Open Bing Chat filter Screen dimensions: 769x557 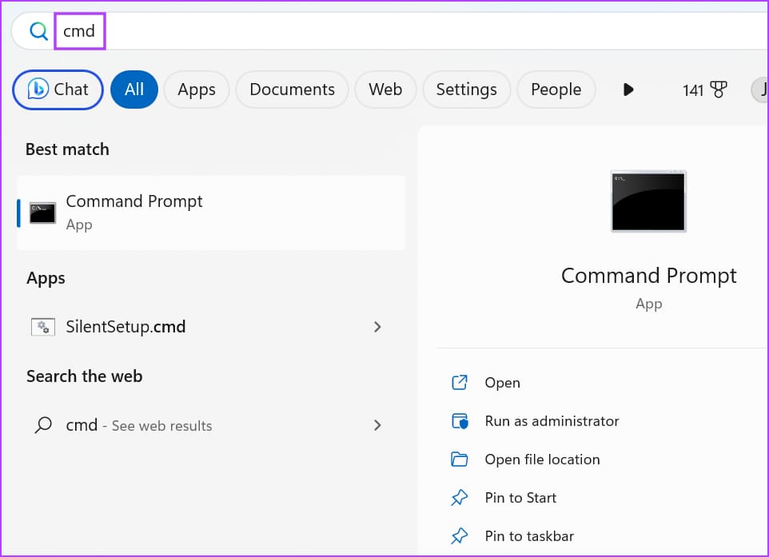[x=58, y=90]
